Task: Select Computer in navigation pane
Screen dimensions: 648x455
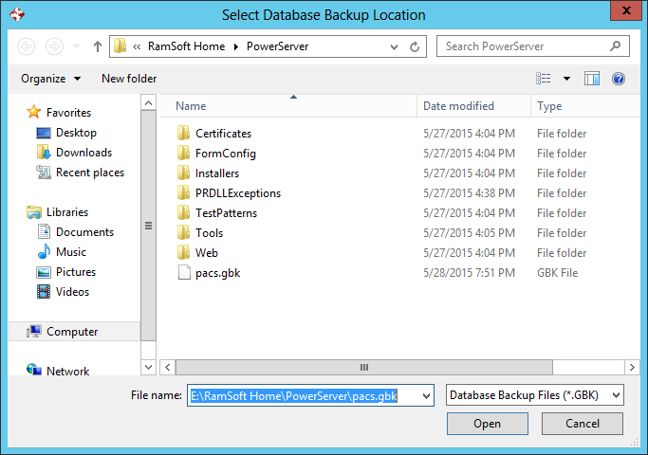Action: (x=72, y=332)
